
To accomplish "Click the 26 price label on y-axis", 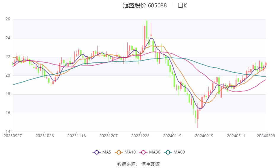I will point(8,20).
